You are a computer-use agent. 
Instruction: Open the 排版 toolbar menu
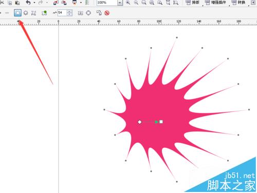coord(192,3)
